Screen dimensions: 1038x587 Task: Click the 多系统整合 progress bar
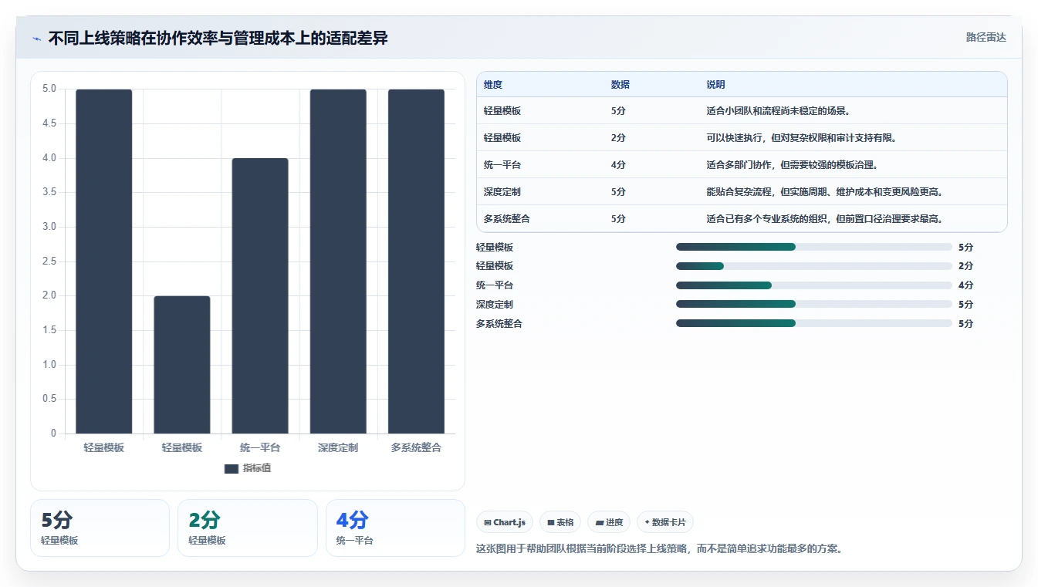[x=814, y=324]
